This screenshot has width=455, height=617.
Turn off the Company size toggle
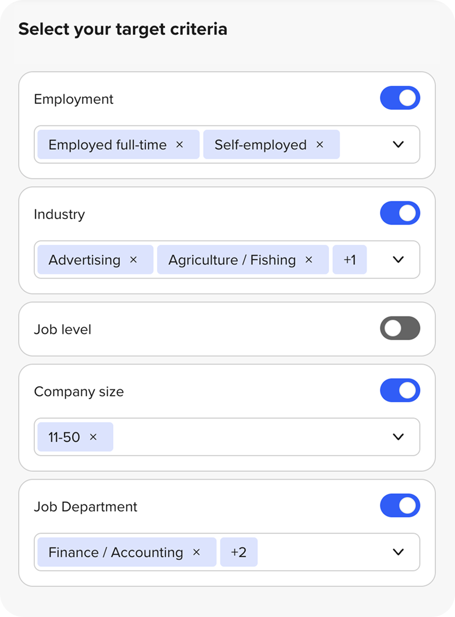click(400, 390)
